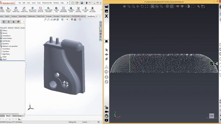This screenshot has height=124, width=221.
Task: Click the save disk icon in point cloud window
Action: [106, 11]
